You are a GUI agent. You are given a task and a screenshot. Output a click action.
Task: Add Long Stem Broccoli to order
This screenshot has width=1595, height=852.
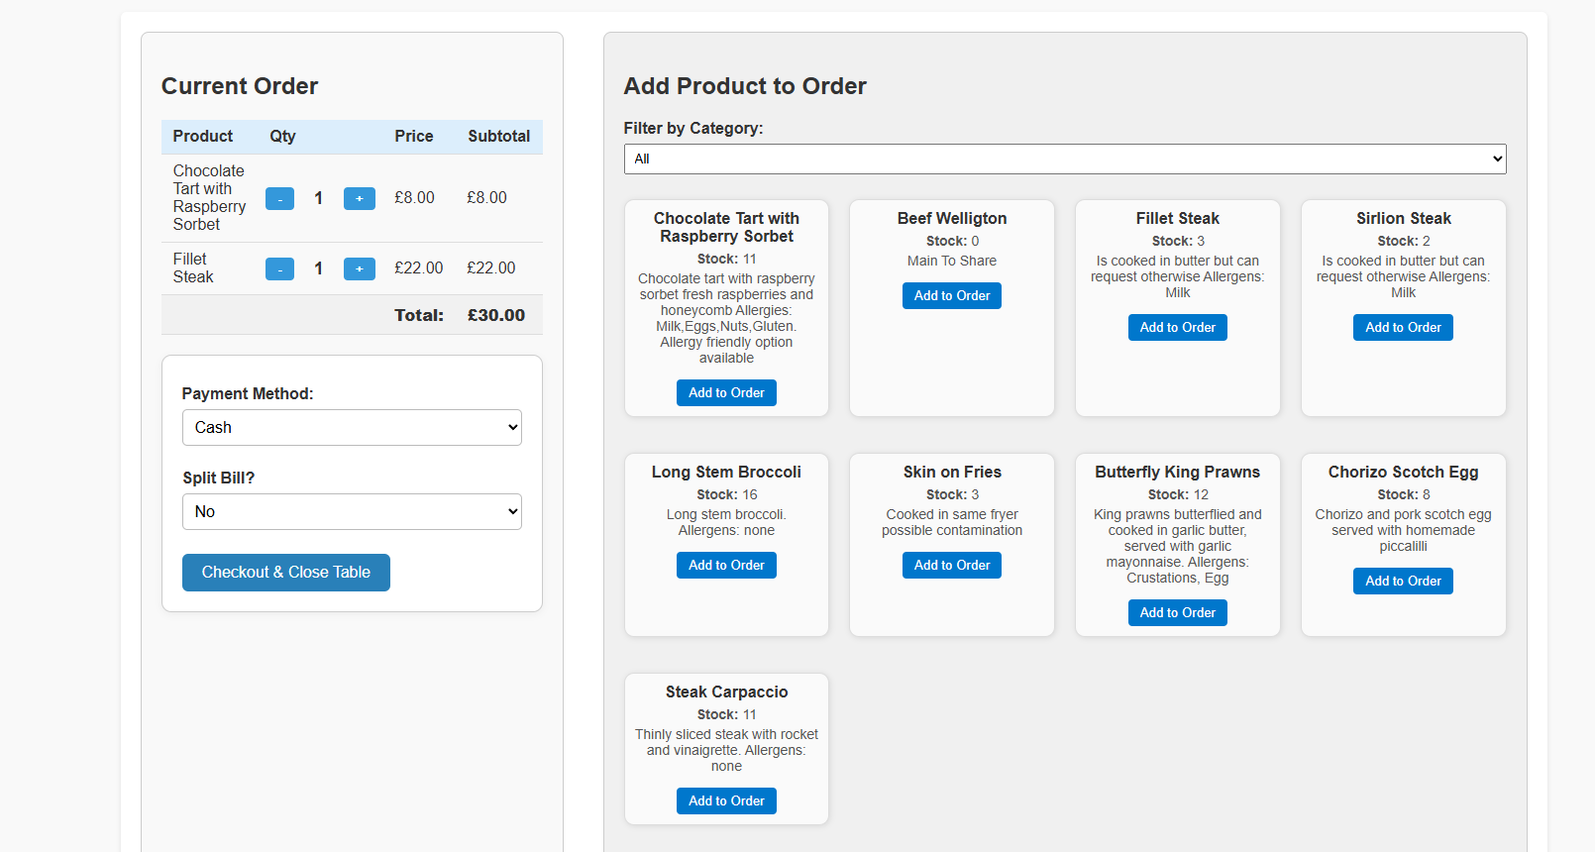[726, 566]
